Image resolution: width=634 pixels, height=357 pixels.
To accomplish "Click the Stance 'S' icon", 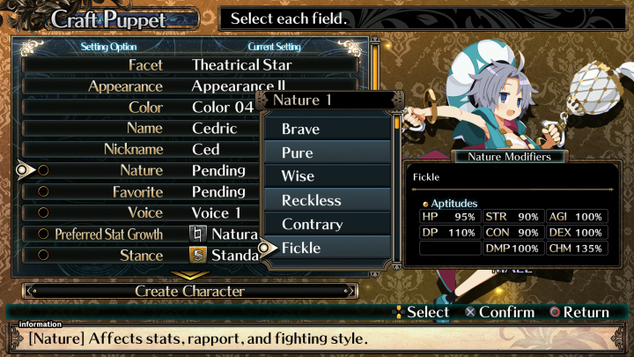I will pyautogui.click(x=199, y=256).
